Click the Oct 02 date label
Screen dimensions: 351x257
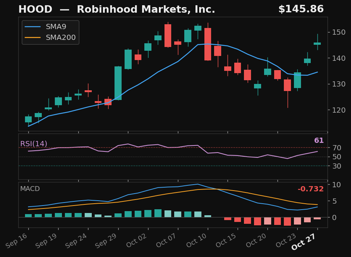pos(137,240)
